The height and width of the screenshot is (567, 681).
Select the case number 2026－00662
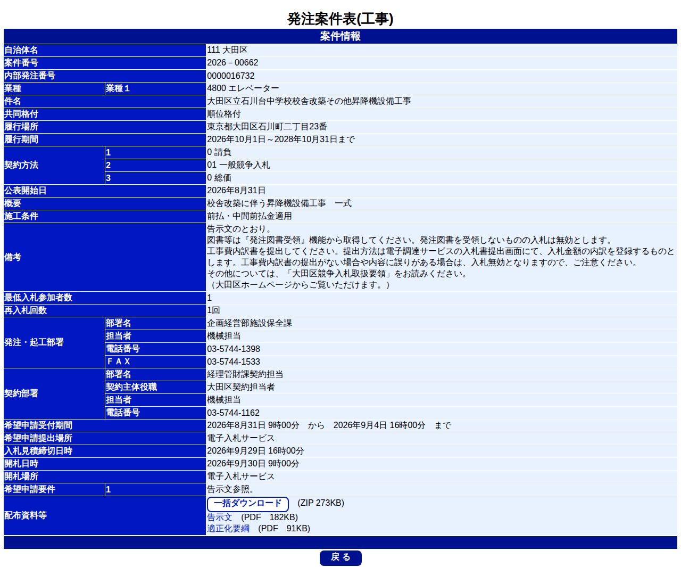click(x=232, y=63)
